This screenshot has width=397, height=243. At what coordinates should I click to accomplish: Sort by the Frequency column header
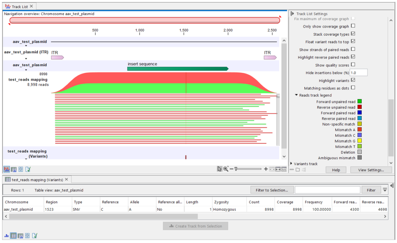pos(317,202)
